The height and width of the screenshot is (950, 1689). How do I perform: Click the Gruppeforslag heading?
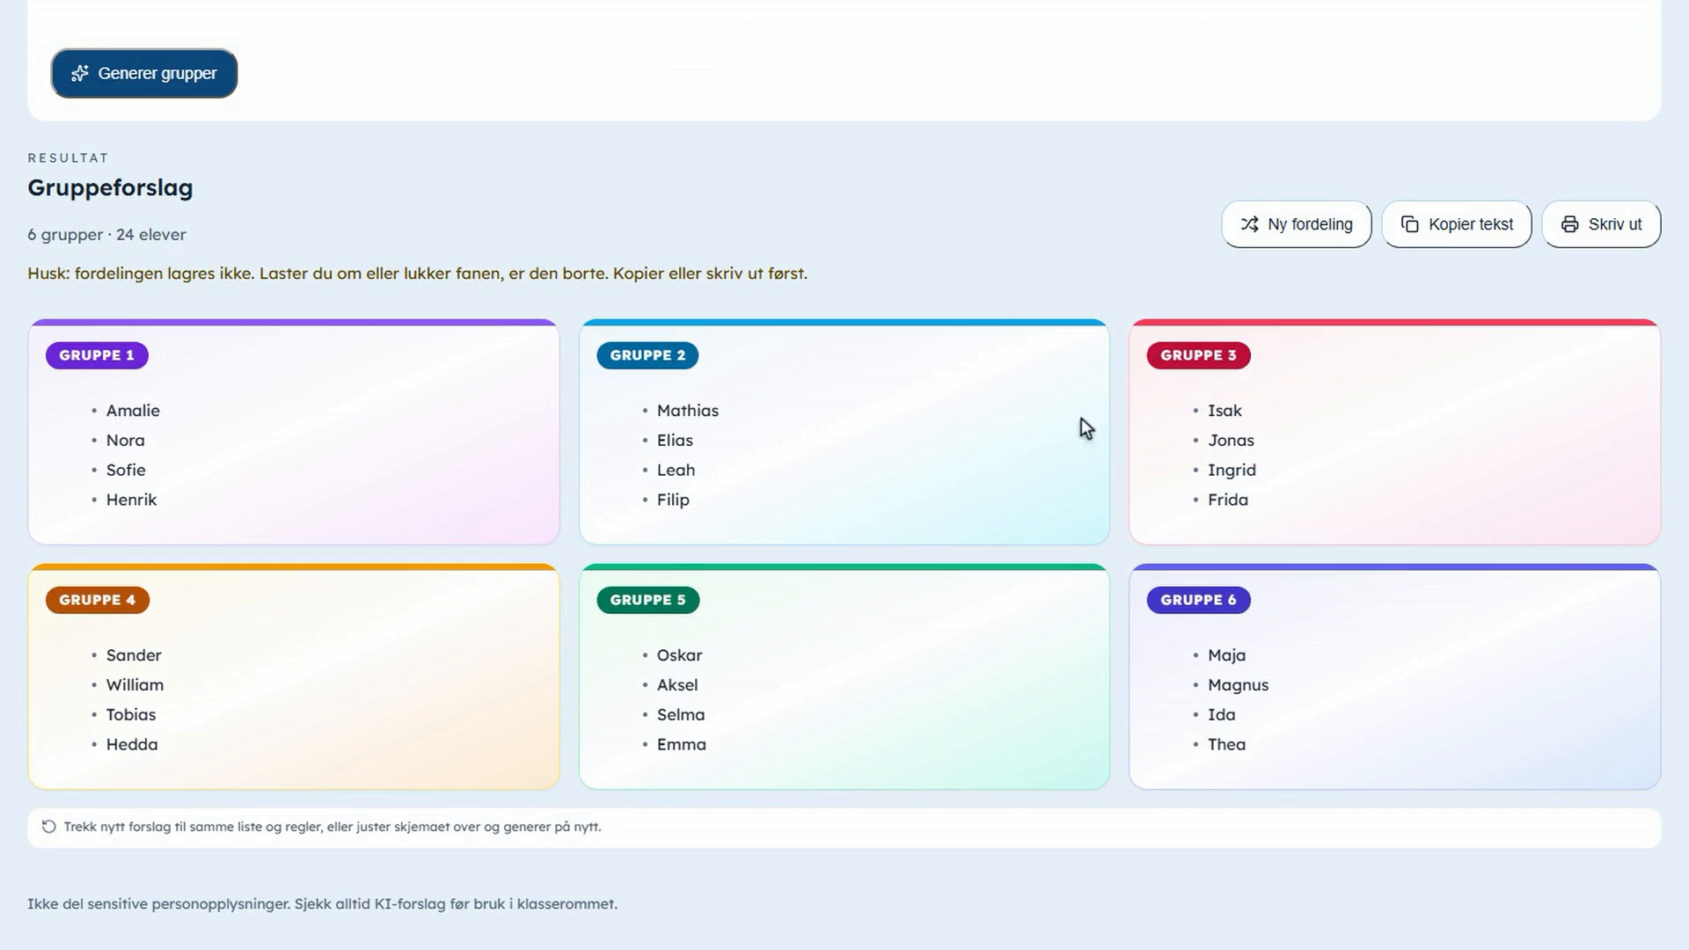pyautogui.click(x=110, y=187)
